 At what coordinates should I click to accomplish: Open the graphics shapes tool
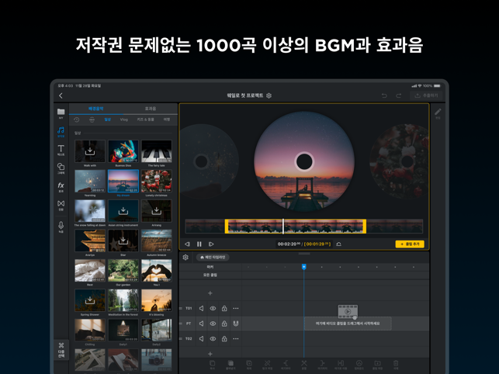pyautogui.click(x=61, y=168)
